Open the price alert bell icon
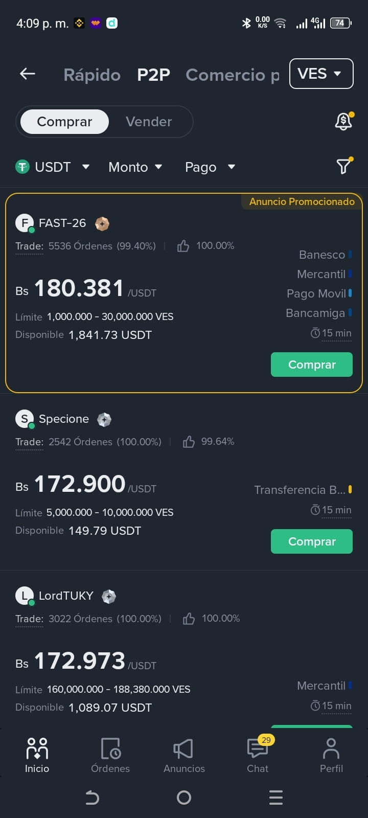This screenshot has height=818, width=368. 344,121
